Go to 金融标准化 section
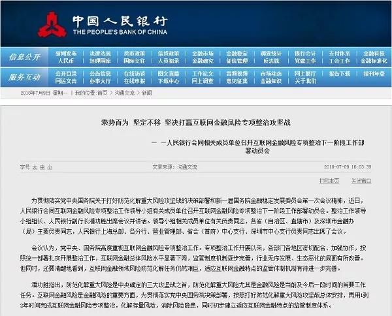 [x=374, y=61]
